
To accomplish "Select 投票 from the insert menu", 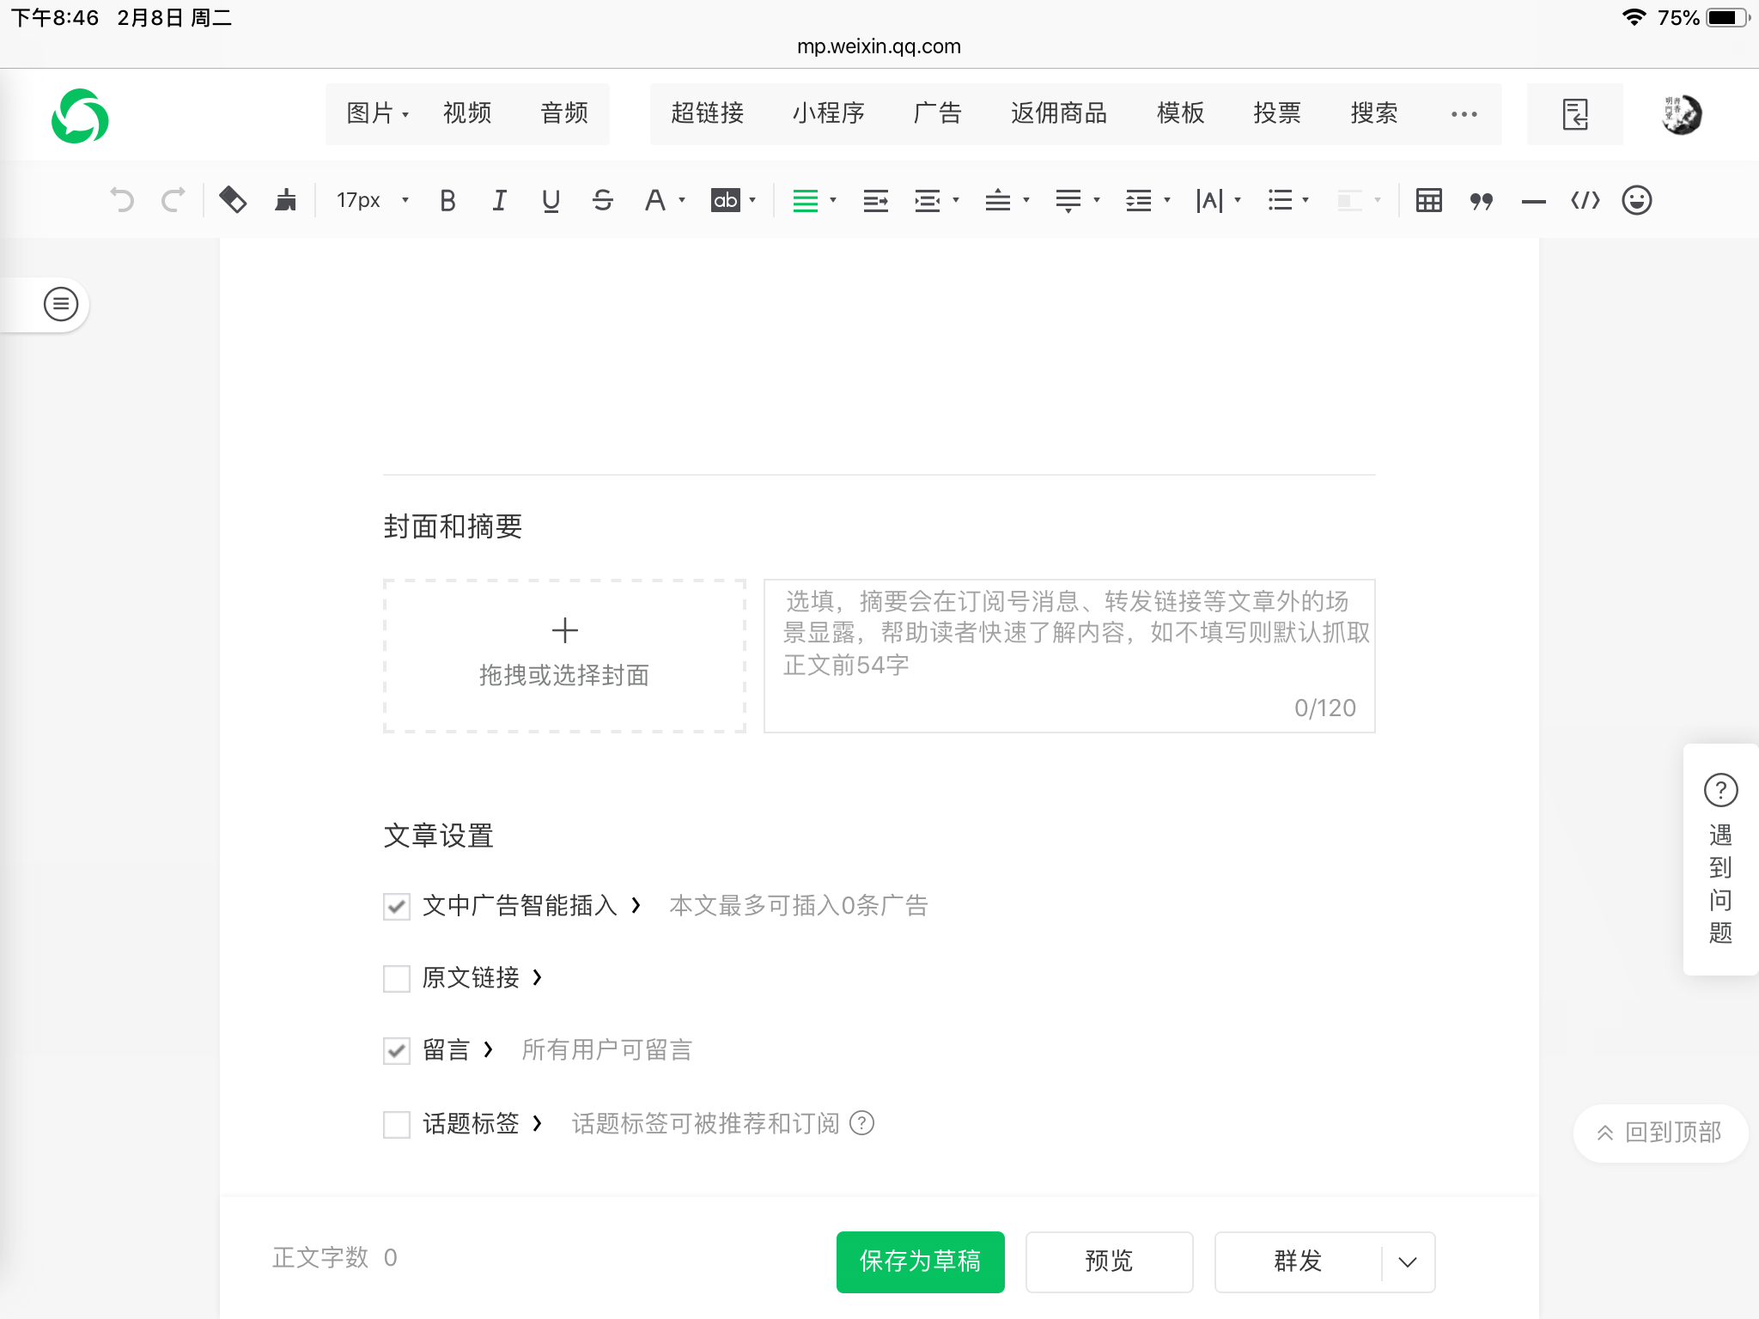I will (1276, 113).
